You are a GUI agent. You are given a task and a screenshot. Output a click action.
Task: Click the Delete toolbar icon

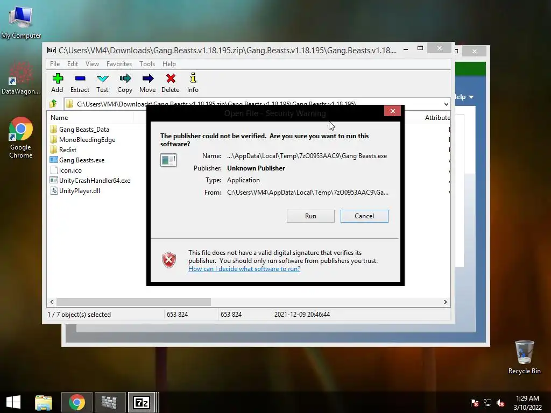point(171,83)
